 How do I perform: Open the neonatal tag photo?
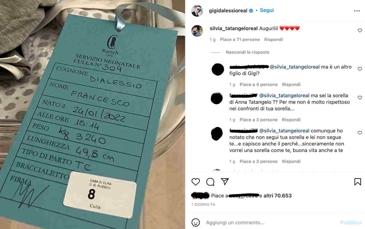click(x=93, y=114)
